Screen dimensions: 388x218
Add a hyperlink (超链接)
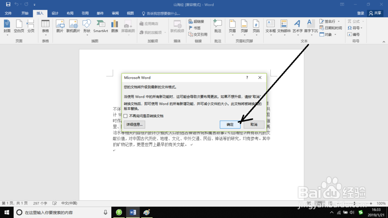coord(196,21)
